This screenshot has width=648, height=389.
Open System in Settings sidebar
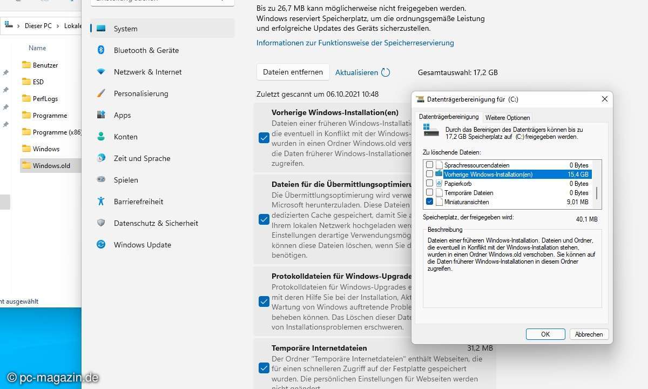point(163,29)
